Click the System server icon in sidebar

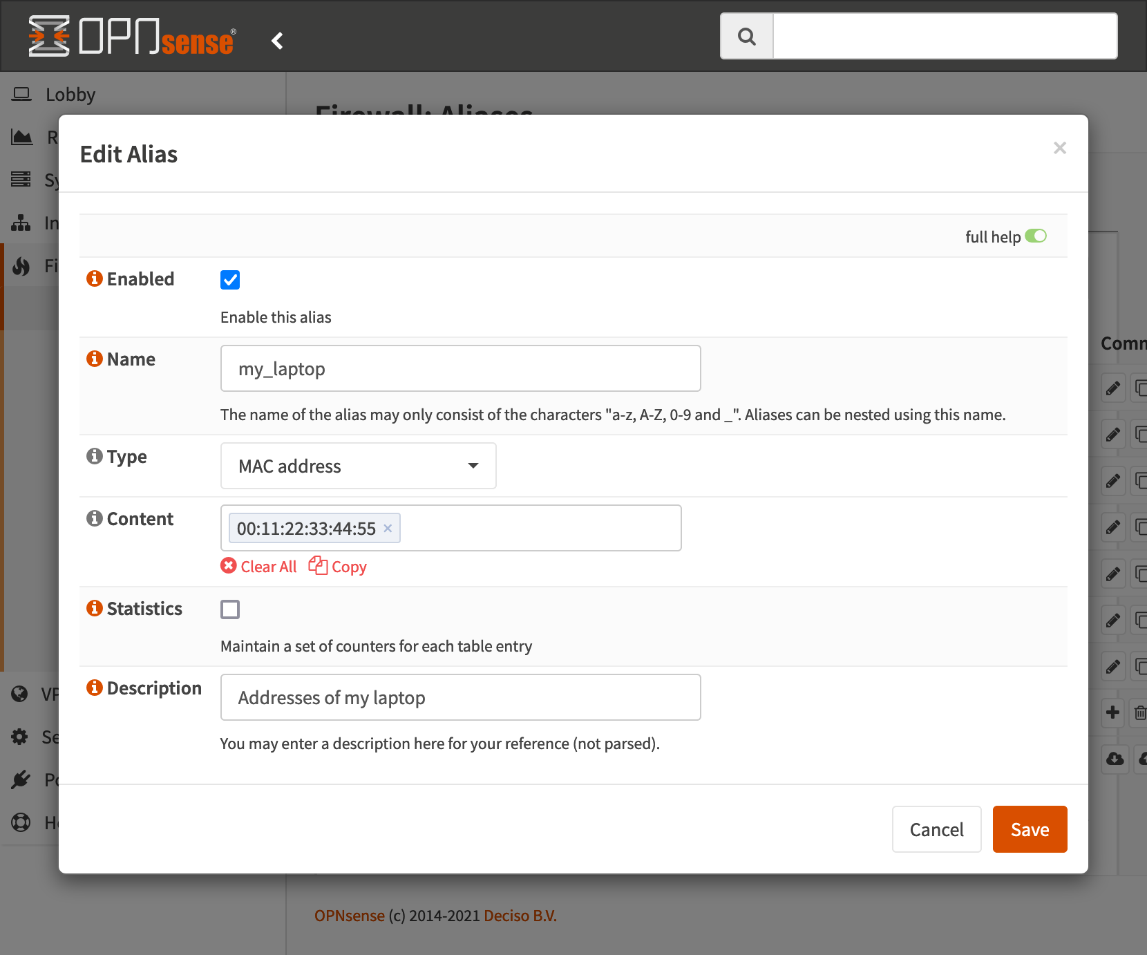pyautogui.click(x=21, y=180)
